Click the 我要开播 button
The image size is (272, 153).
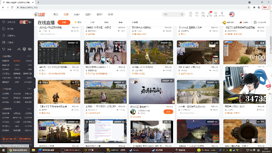pos(25,139)
